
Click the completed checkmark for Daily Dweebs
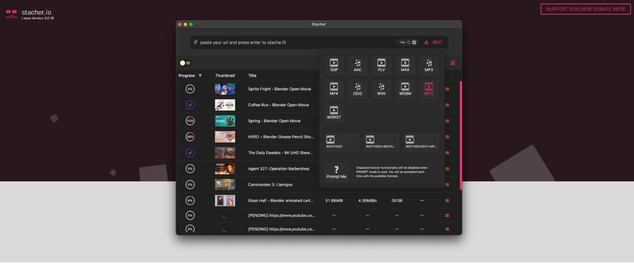tap(190, 152)
